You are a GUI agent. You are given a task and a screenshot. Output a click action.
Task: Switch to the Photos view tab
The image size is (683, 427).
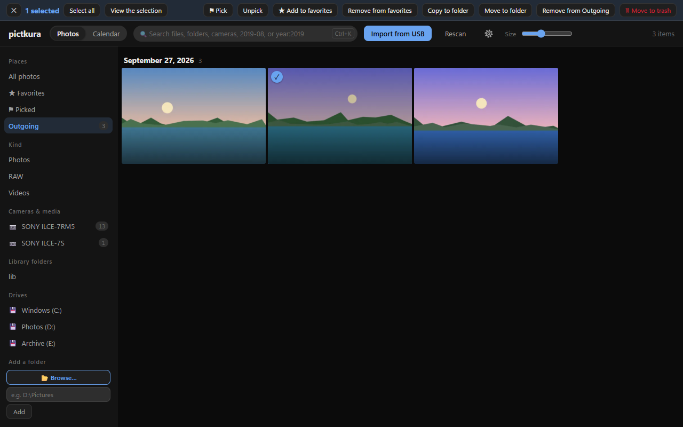pos(68,34)
